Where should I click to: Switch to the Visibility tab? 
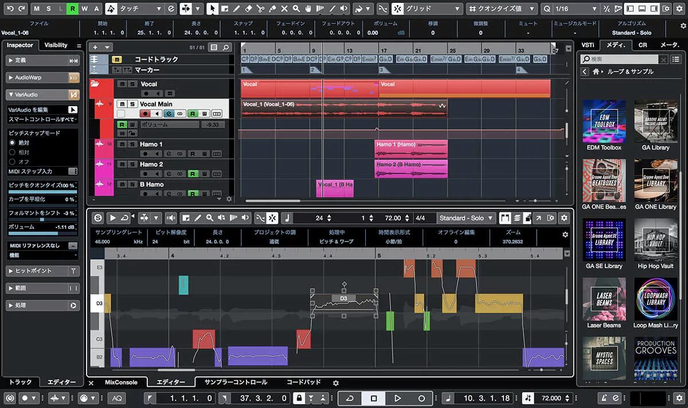(56, 45)
